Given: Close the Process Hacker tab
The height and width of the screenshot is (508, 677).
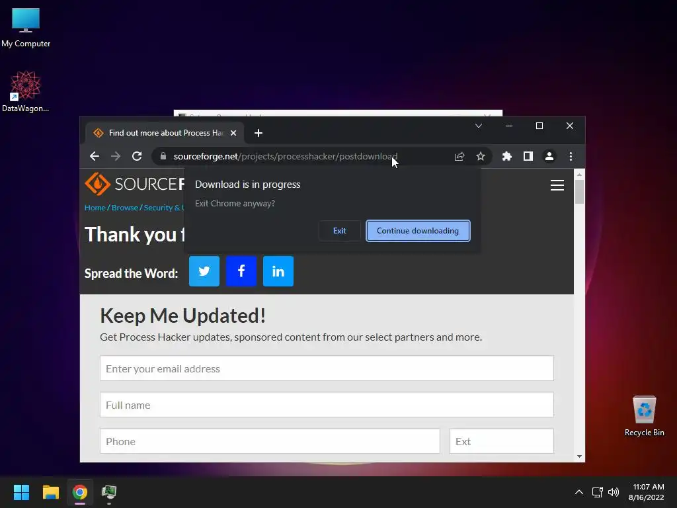Looking at the screenshot, I should coord(233,133).
